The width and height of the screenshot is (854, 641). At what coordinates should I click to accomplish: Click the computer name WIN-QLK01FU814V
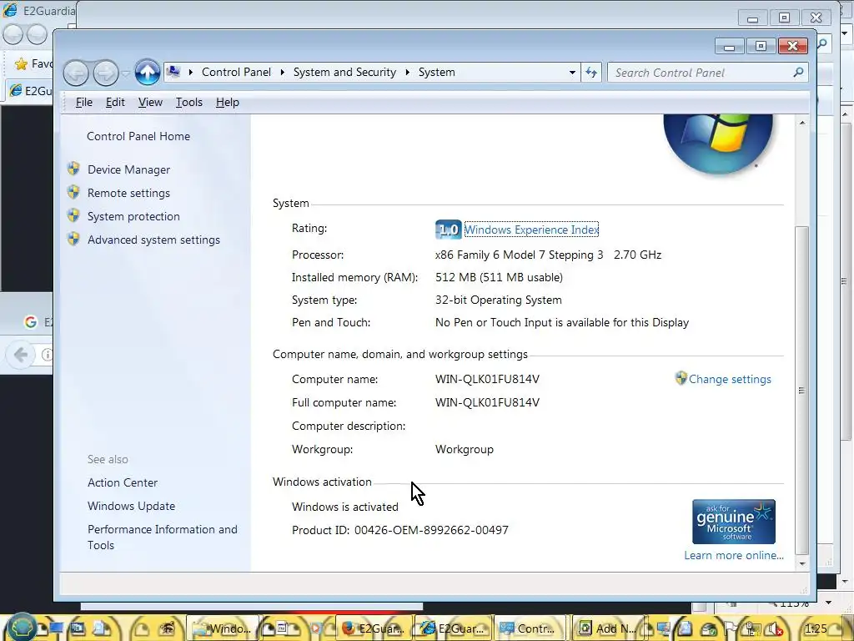click(x=487, y=379)
